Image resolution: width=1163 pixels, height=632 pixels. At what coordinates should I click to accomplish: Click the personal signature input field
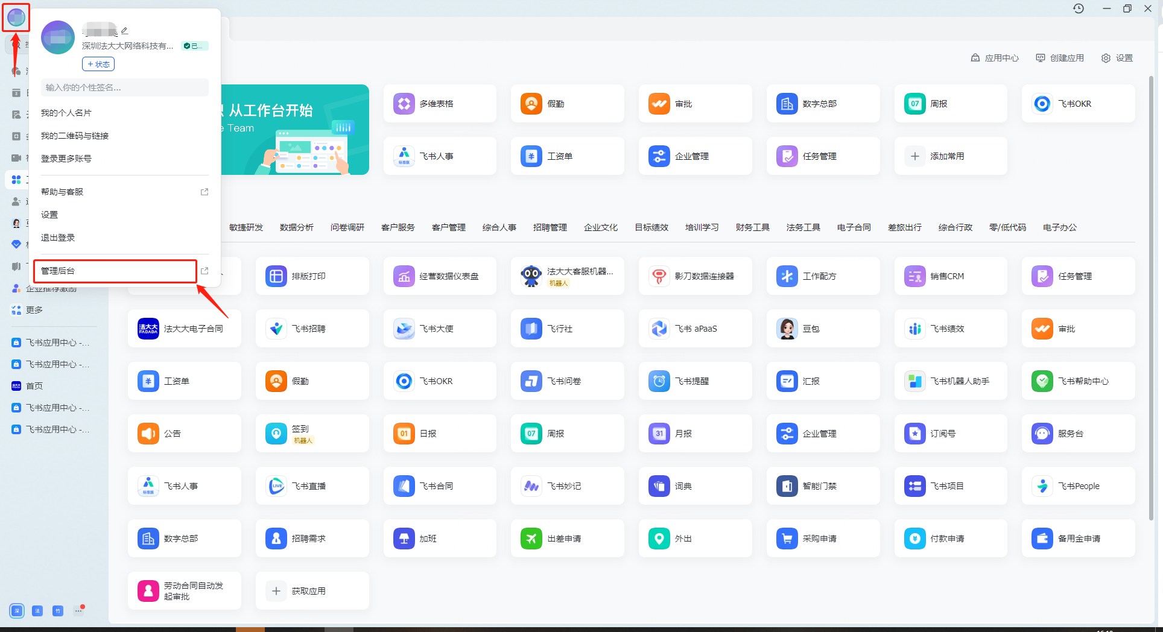[x=125, y=87]
